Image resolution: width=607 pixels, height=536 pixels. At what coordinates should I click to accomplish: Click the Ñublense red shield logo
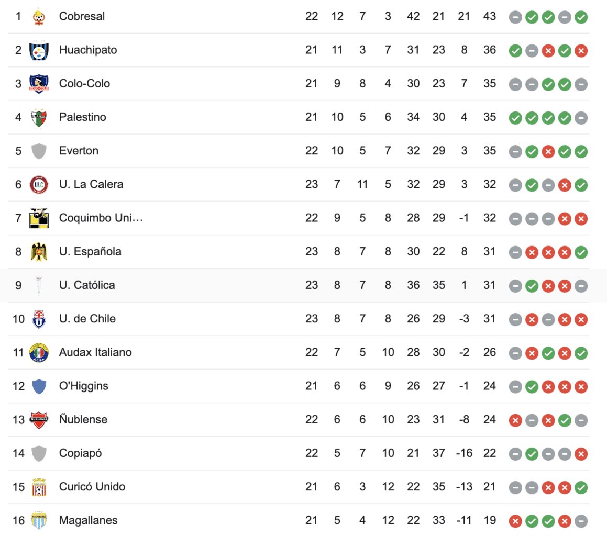pos(38,420)
